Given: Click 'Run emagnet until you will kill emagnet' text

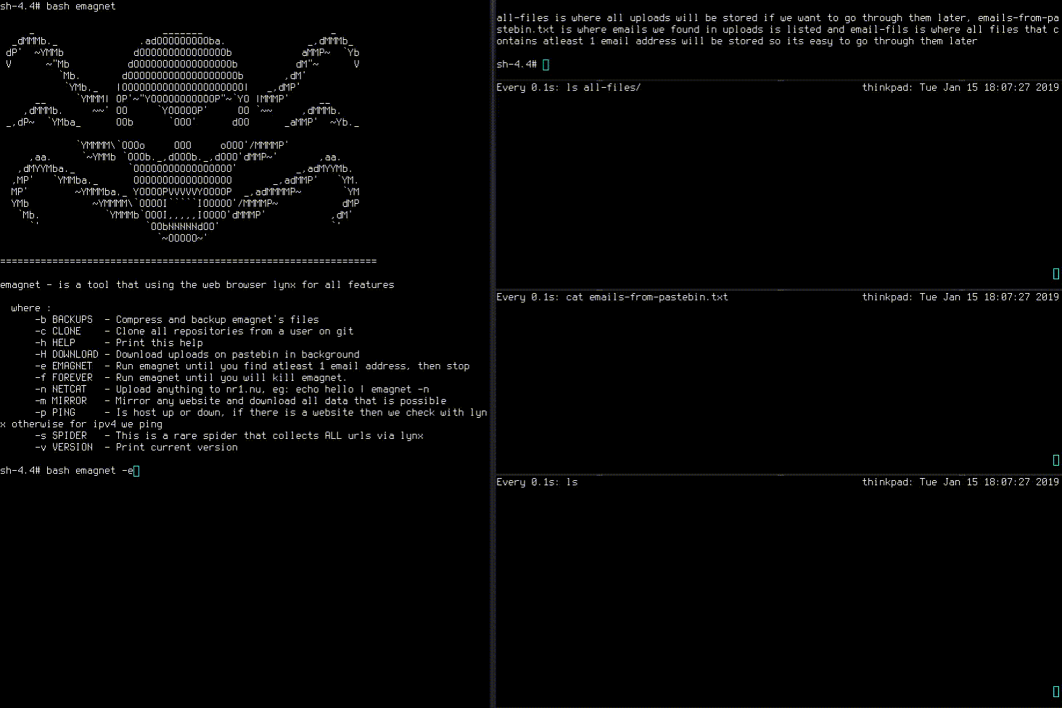Looking at the screenshot, I should click(231, 378).
